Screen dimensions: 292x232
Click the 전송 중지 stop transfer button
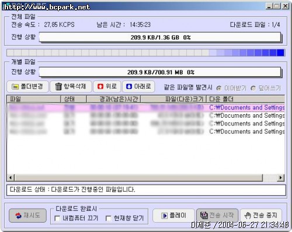pos(261,216)
